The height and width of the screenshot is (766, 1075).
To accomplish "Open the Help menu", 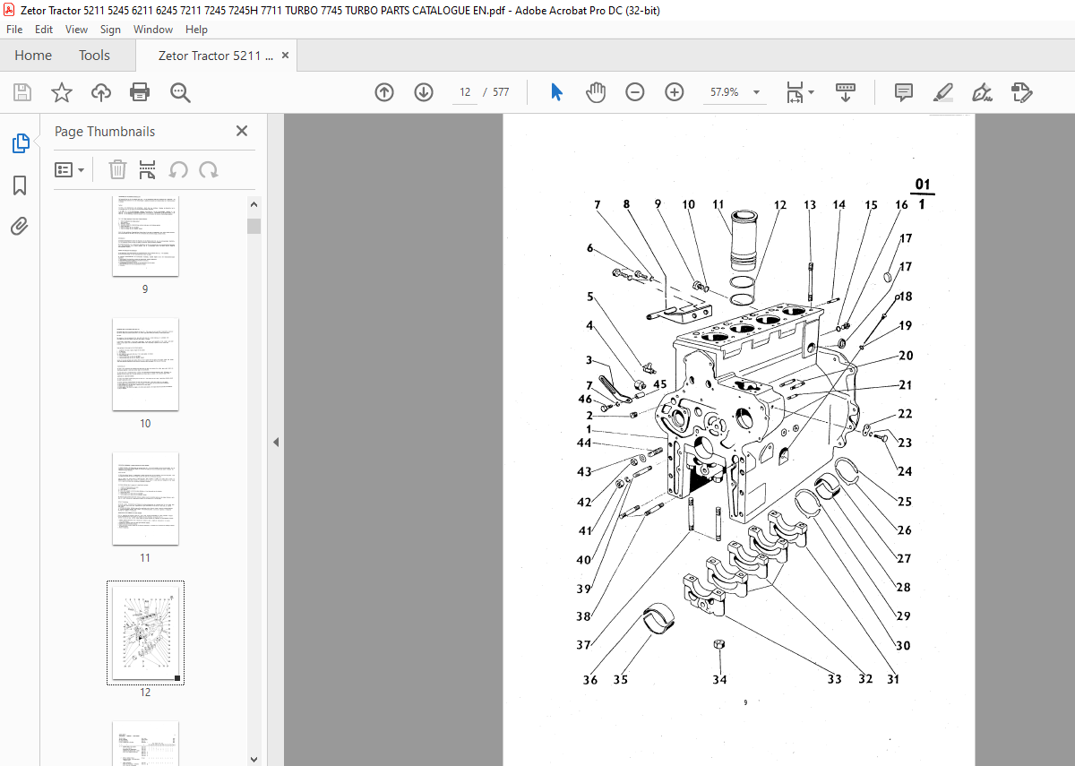I will click(x=196, y=30).
